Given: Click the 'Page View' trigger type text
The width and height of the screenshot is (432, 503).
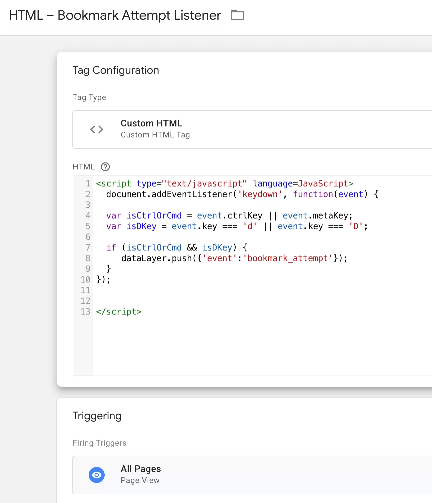Looking at the screenshot, I should pos(140,480).
